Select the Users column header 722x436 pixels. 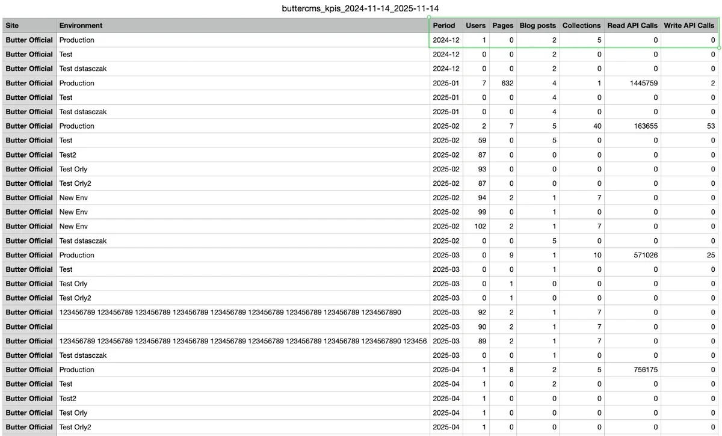[x=476, y=25]
